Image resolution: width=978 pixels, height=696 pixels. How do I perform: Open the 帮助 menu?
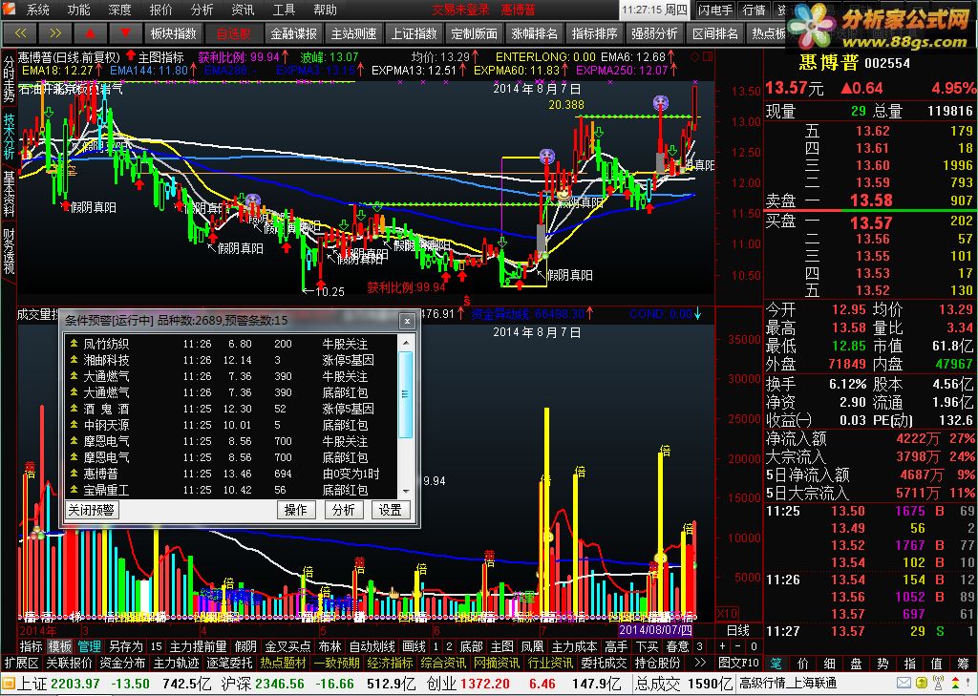pos(325,10)
